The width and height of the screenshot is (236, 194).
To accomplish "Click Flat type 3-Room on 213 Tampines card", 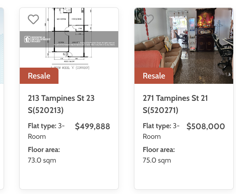I will (46, 131).
